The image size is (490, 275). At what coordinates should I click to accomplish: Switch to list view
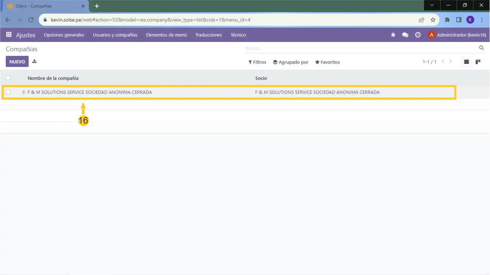click(x=467, y=62)
